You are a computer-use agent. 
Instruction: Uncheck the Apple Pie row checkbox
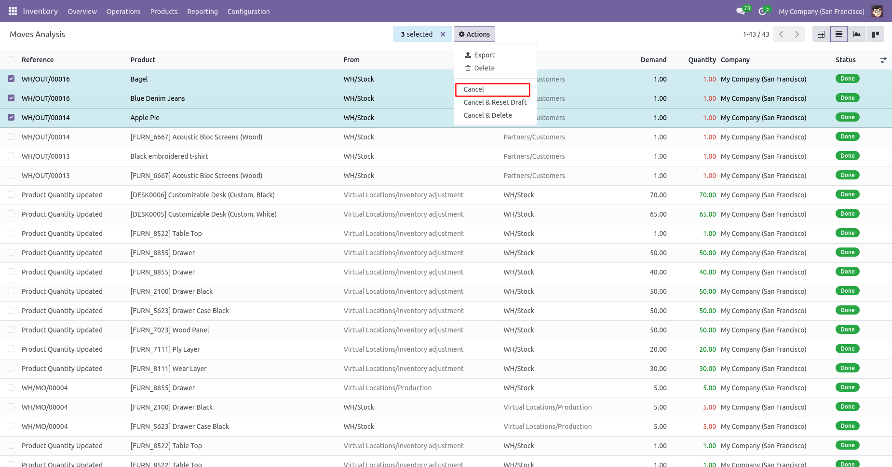11,117
